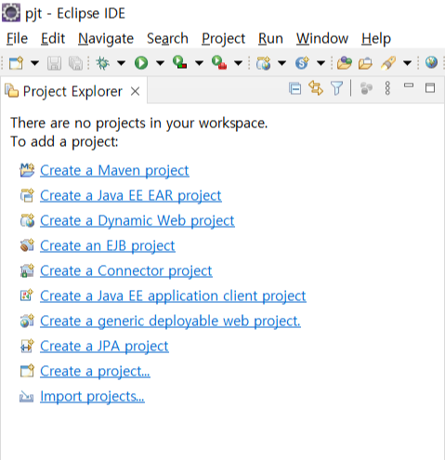Open the Coverage dropdown arrow
The image size is (445, 460).
click(199, 63)
